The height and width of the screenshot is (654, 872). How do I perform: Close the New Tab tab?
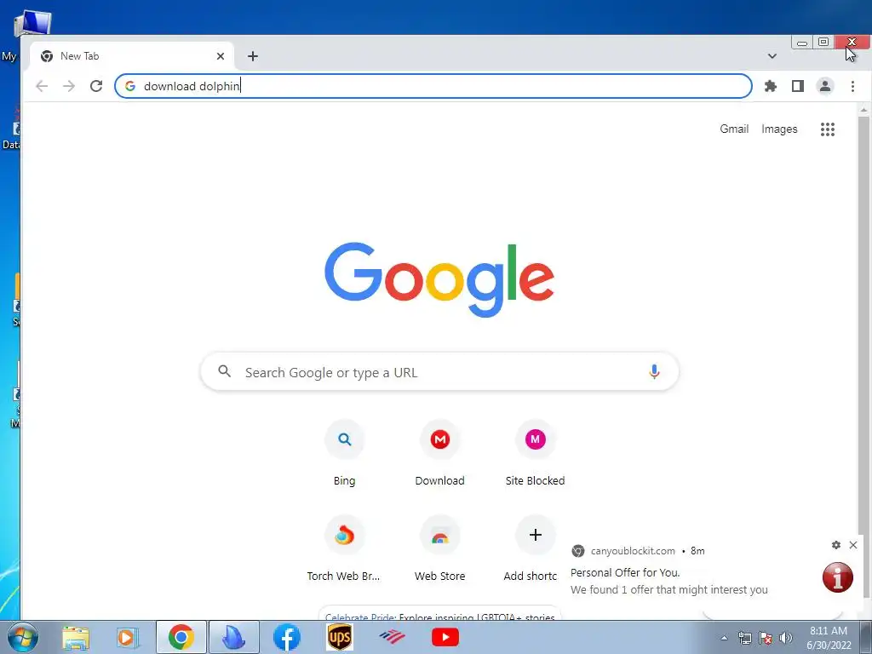221,56
